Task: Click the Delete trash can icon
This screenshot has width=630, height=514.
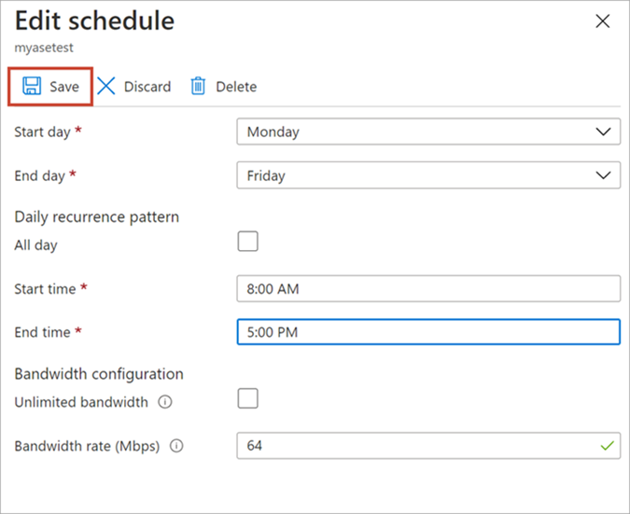Action: (198, 86)
